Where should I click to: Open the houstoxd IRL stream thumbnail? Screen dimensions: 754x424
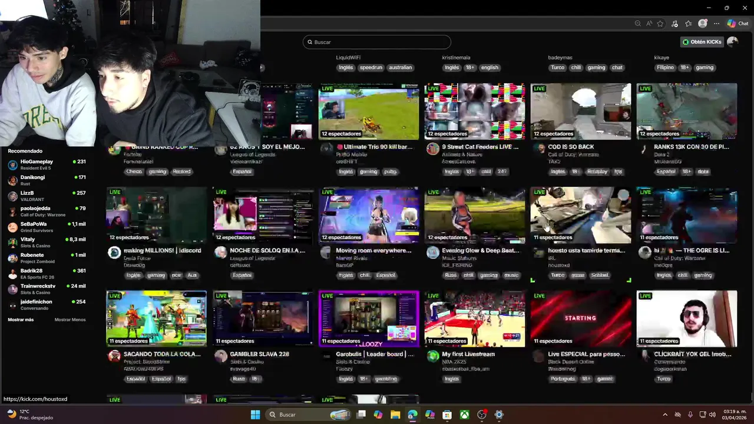click(x=581, y=215)
